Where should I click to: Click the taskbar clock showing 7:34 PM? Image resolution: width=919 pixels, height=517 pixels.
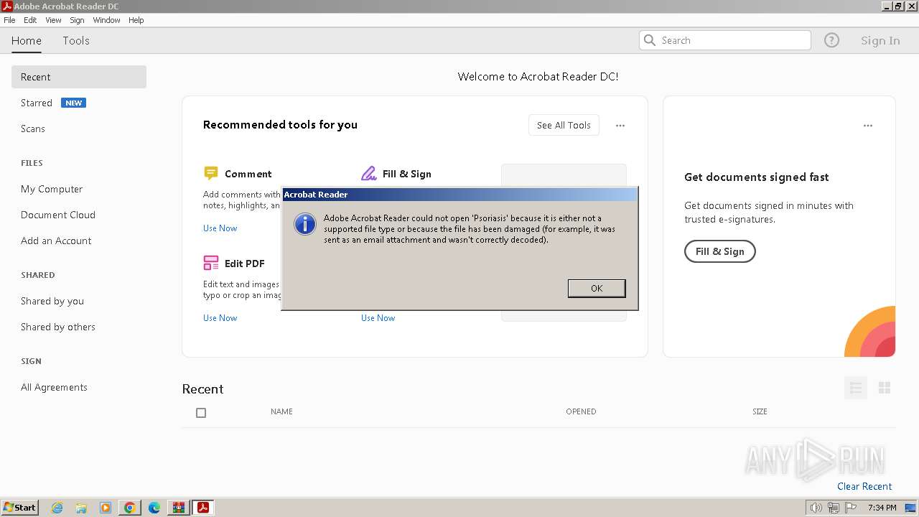pos(882,508)
